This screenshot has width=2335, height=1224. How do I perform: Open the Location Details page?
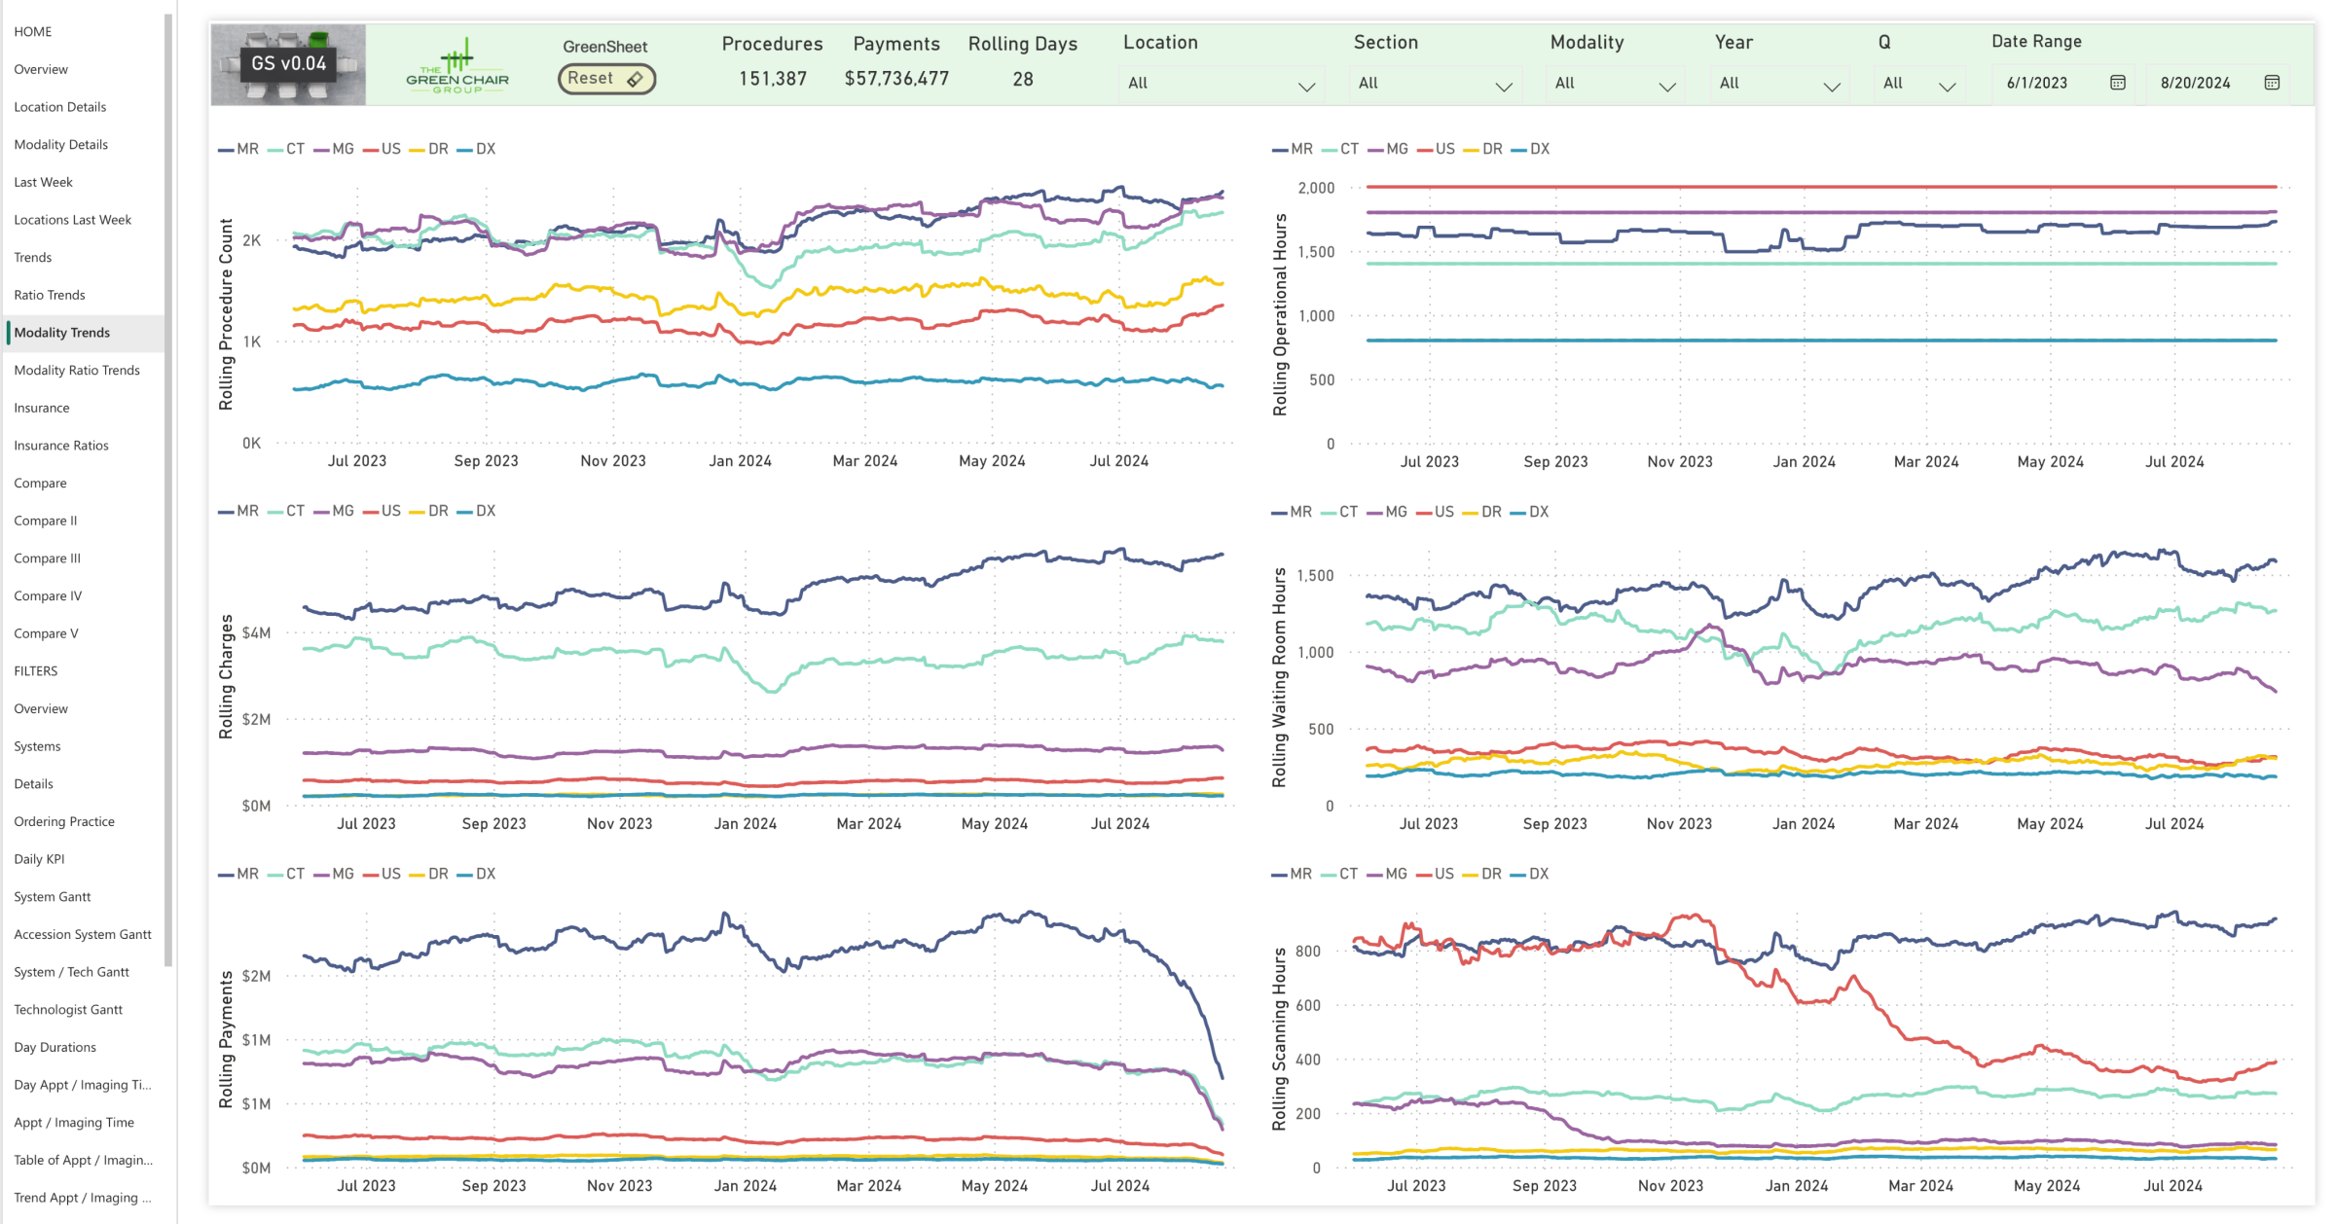(x=60, y=107)
